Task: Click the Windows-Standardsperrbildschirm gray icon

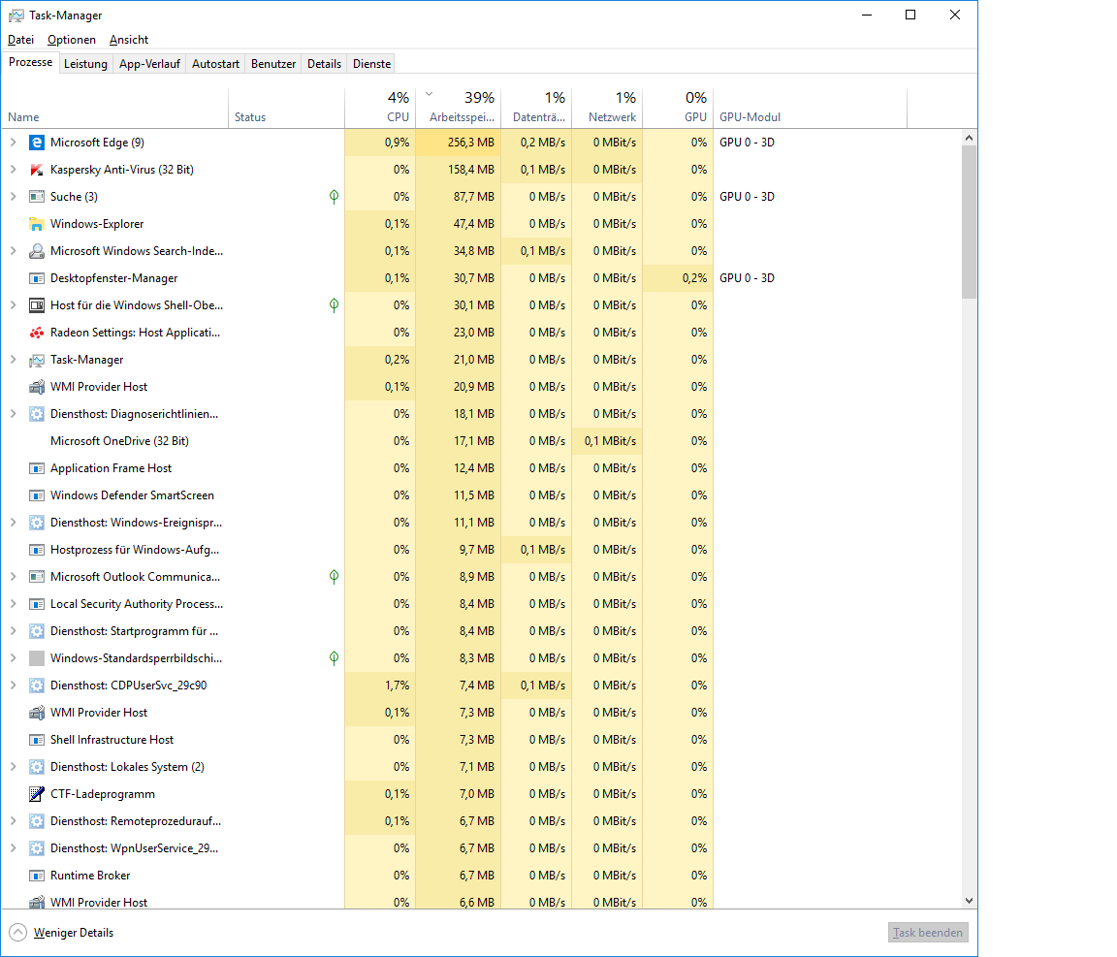Action: pyautogui.click(x=36, y=658)
